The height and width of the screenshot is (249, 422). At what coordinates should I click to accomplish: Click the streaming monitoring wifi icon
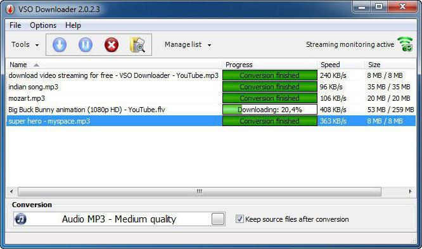click(x=406, y=44)
